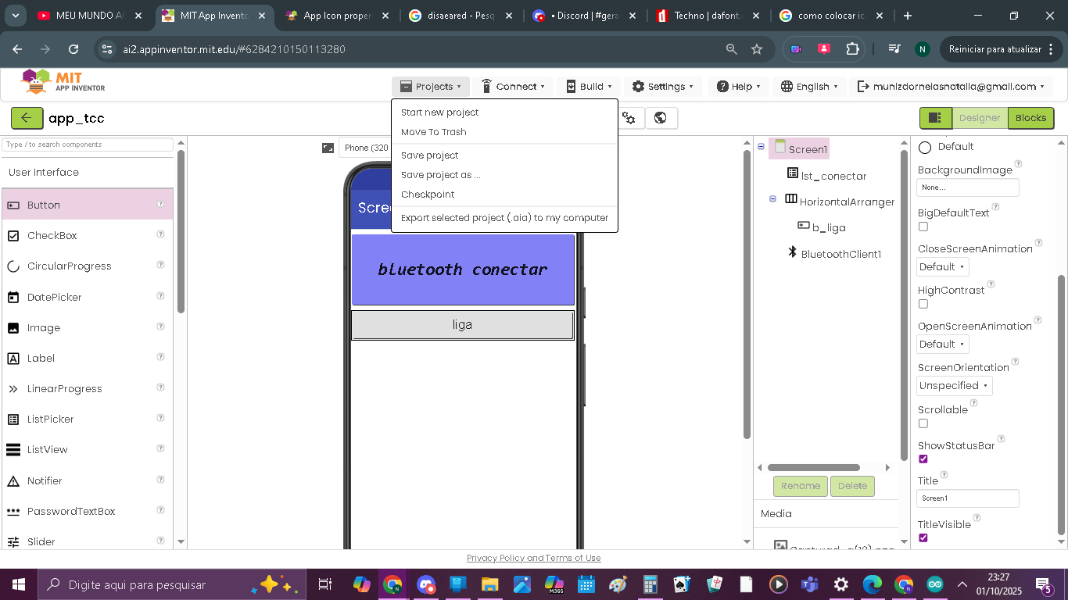
Task: Open the project properties gears icon
Action: (x=629, y=118)
